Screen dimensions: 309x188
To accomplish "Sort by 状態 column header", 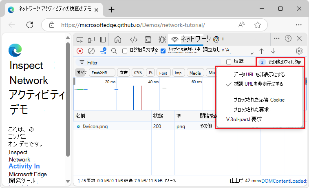I will (163, 116).
